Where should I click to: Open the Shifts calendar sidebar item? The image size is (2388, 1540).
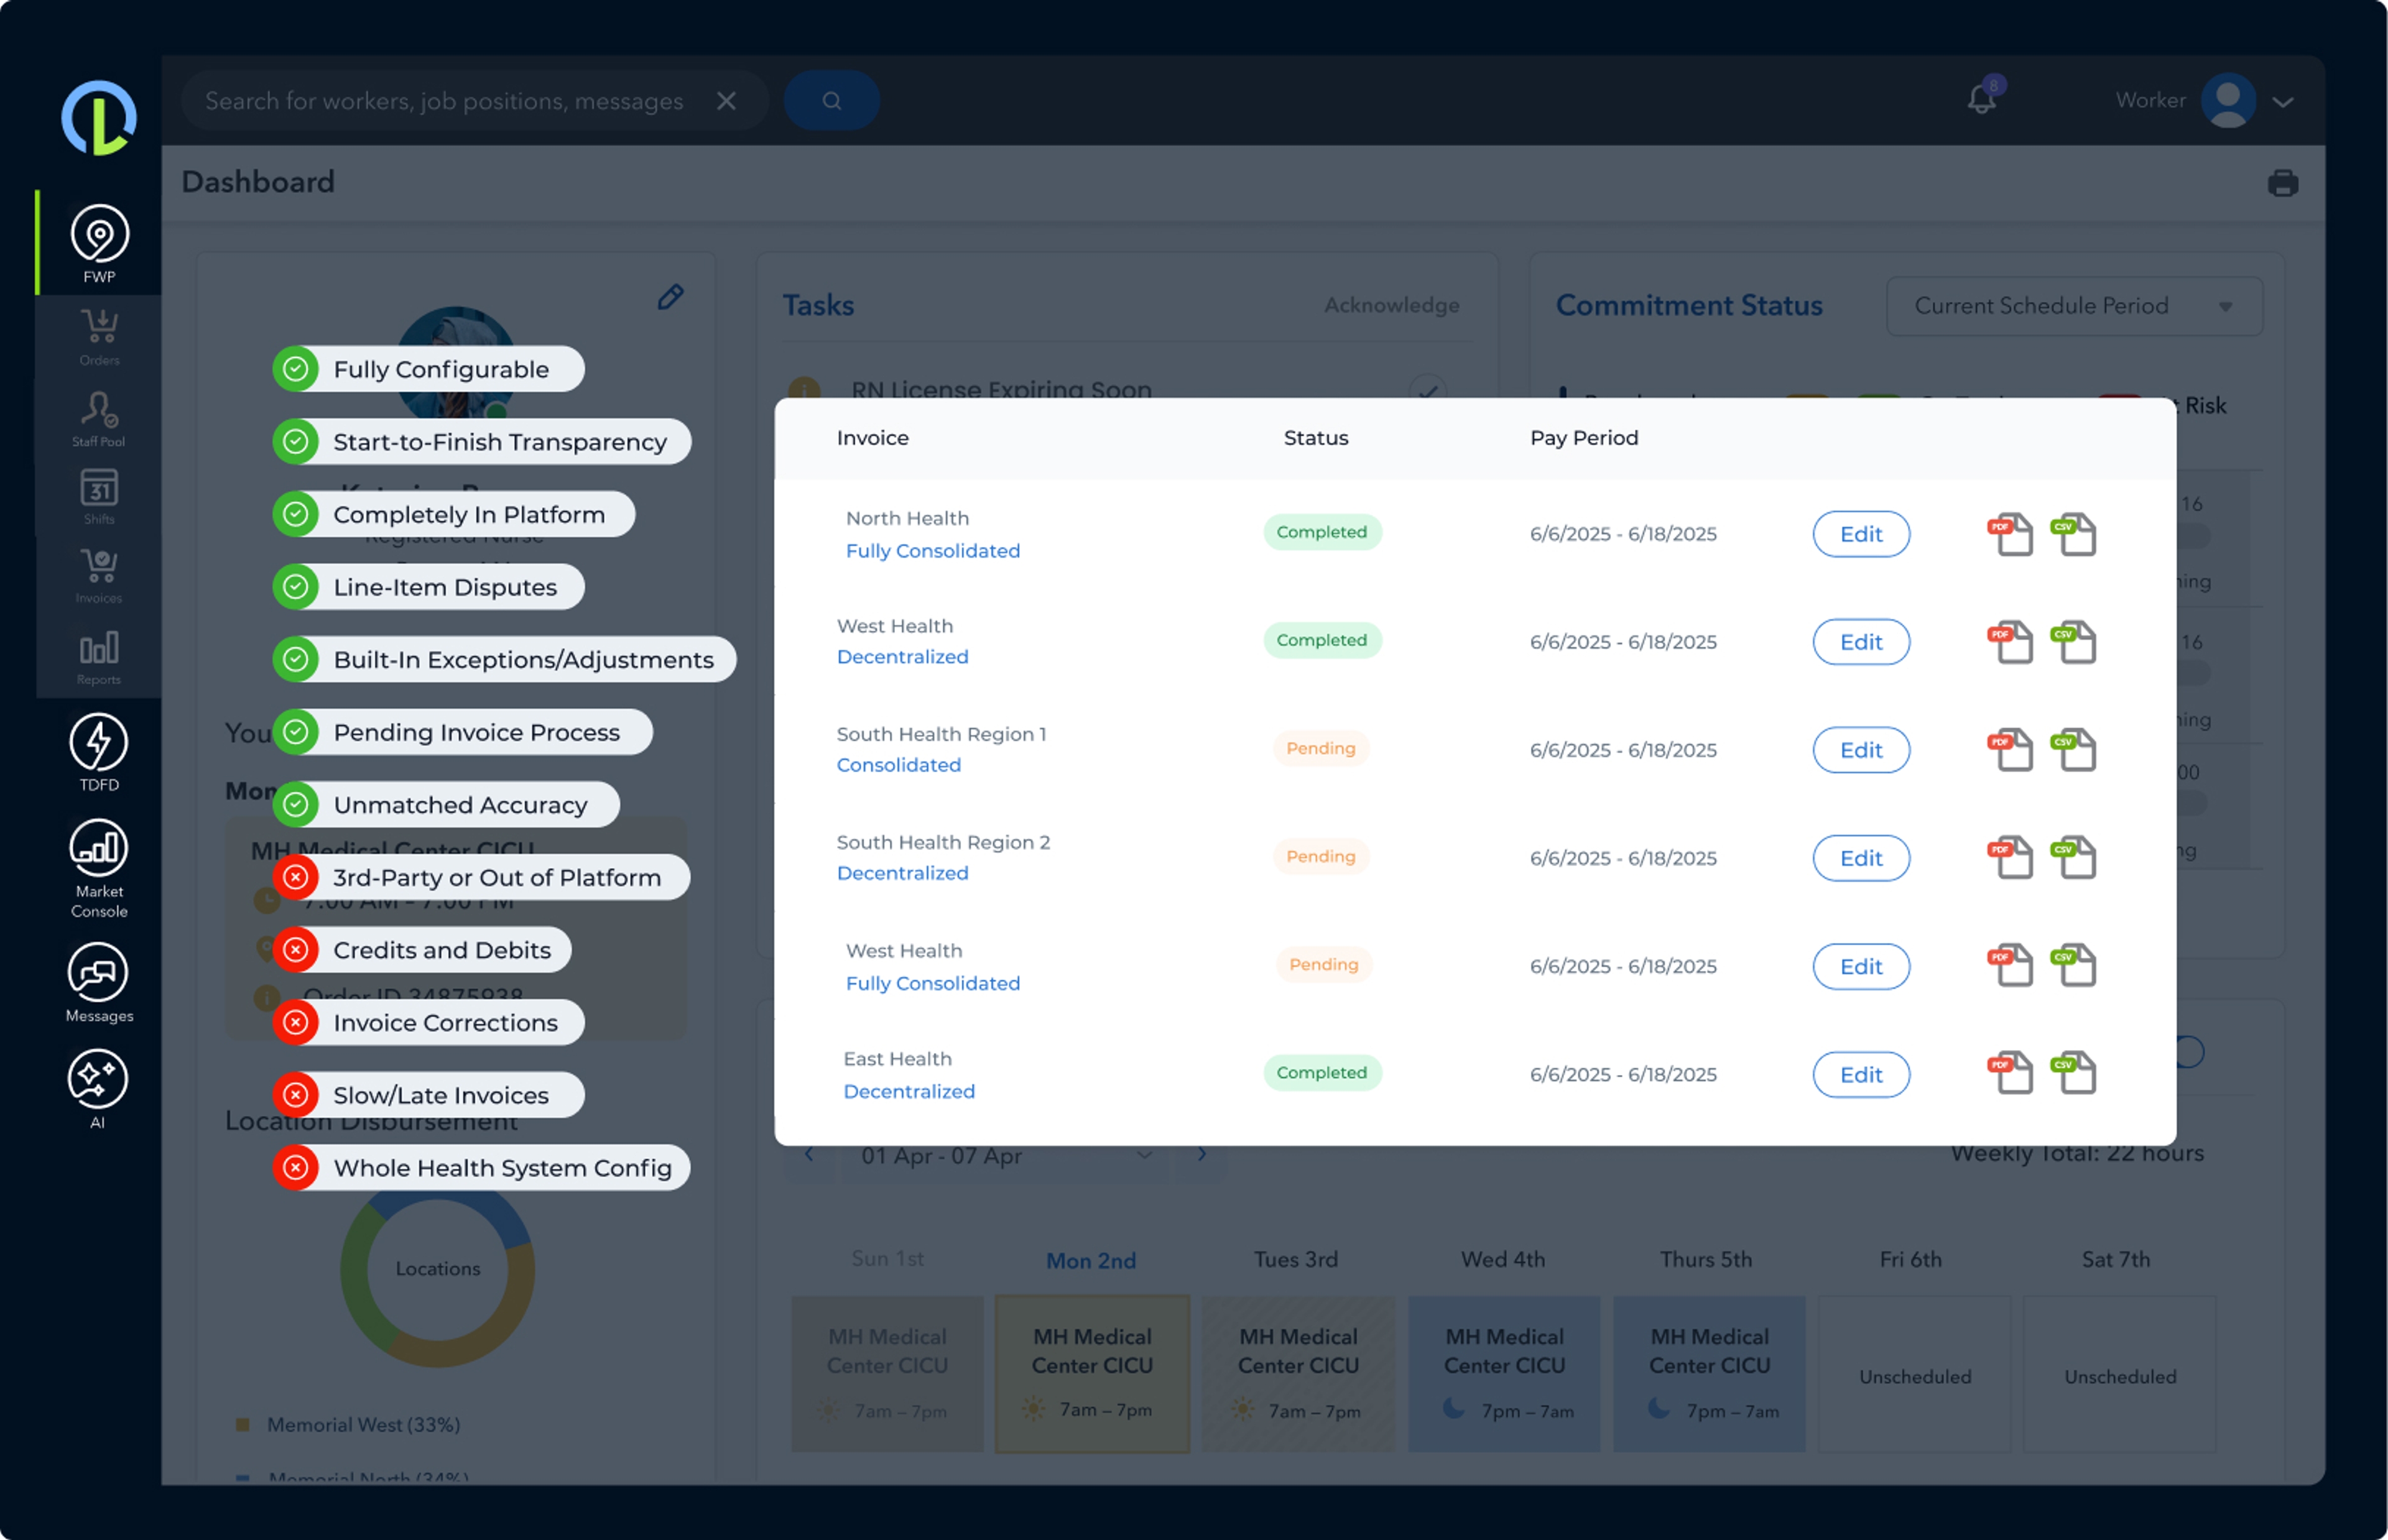point(99,497)
